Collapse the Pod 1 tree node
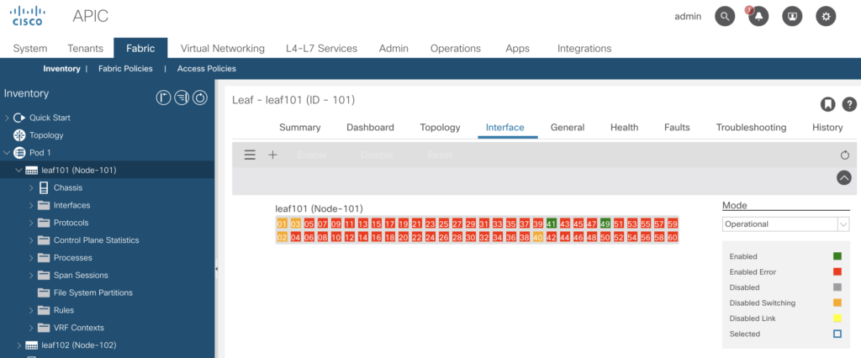 7,153
